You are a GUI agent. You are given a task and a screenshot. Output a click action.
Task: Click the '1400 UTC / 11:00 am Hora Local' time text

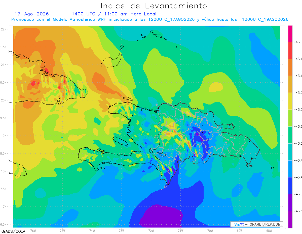tap(114, 14)
